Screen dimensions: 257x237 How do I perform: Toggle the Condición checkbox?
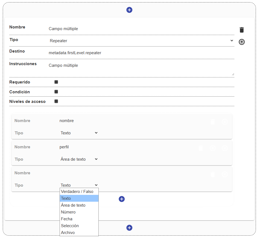click(56, 92)
